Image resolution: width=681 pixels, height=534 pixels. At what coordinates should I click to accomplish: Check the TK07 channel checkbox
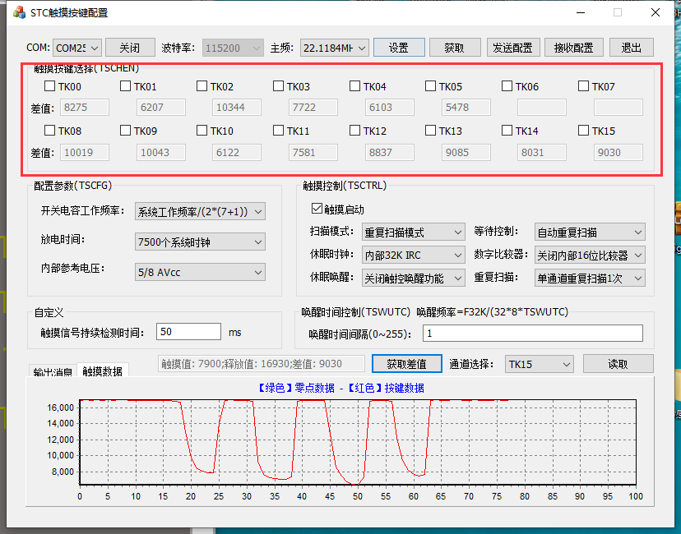[x=584, y=86]
